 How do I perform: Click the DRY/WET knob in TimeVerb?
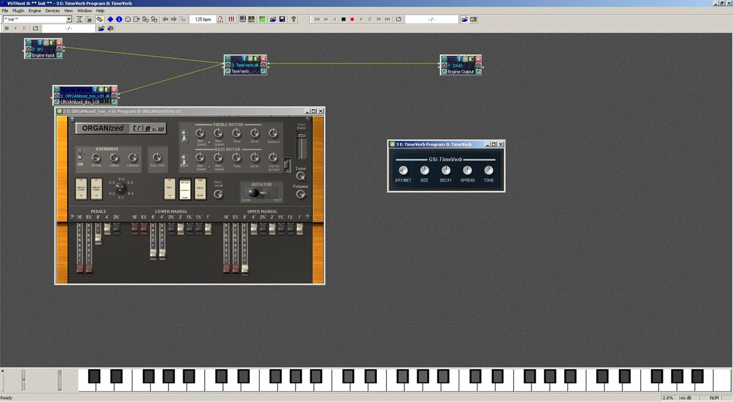403,170
